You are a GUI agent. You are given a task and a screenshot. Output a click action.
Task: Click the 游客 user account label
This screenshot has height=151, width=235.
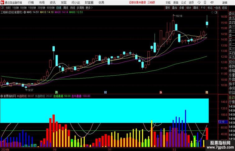click(x=225, y=2)
